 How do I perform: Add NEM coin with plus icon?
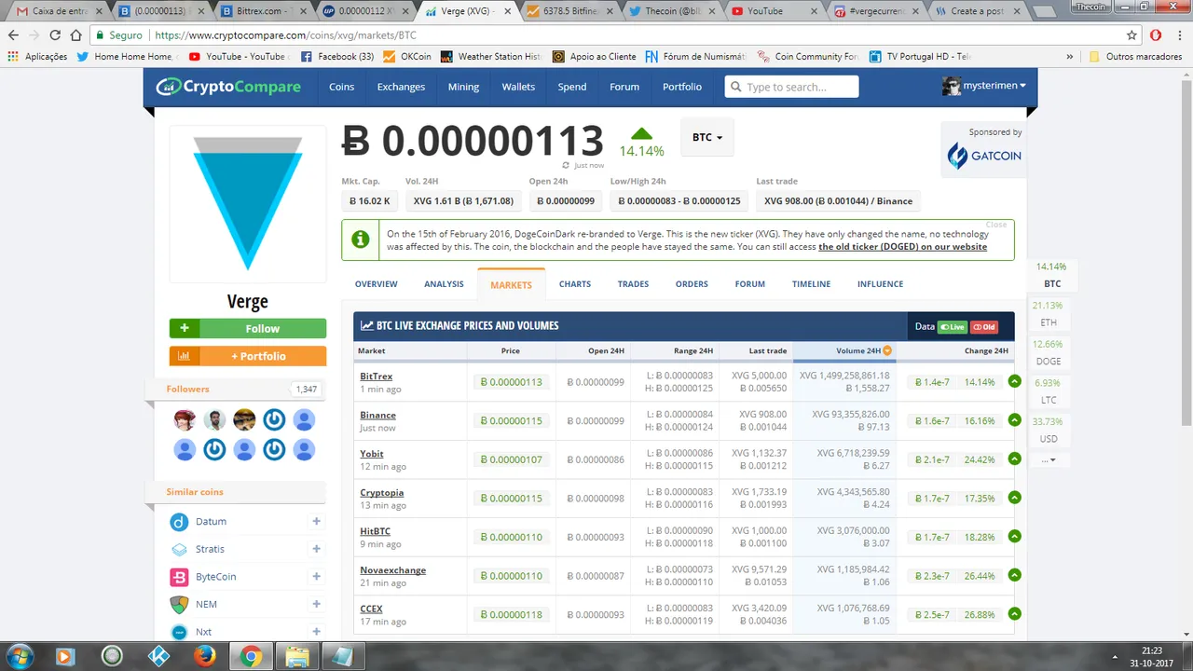click(x=317, y=604)
